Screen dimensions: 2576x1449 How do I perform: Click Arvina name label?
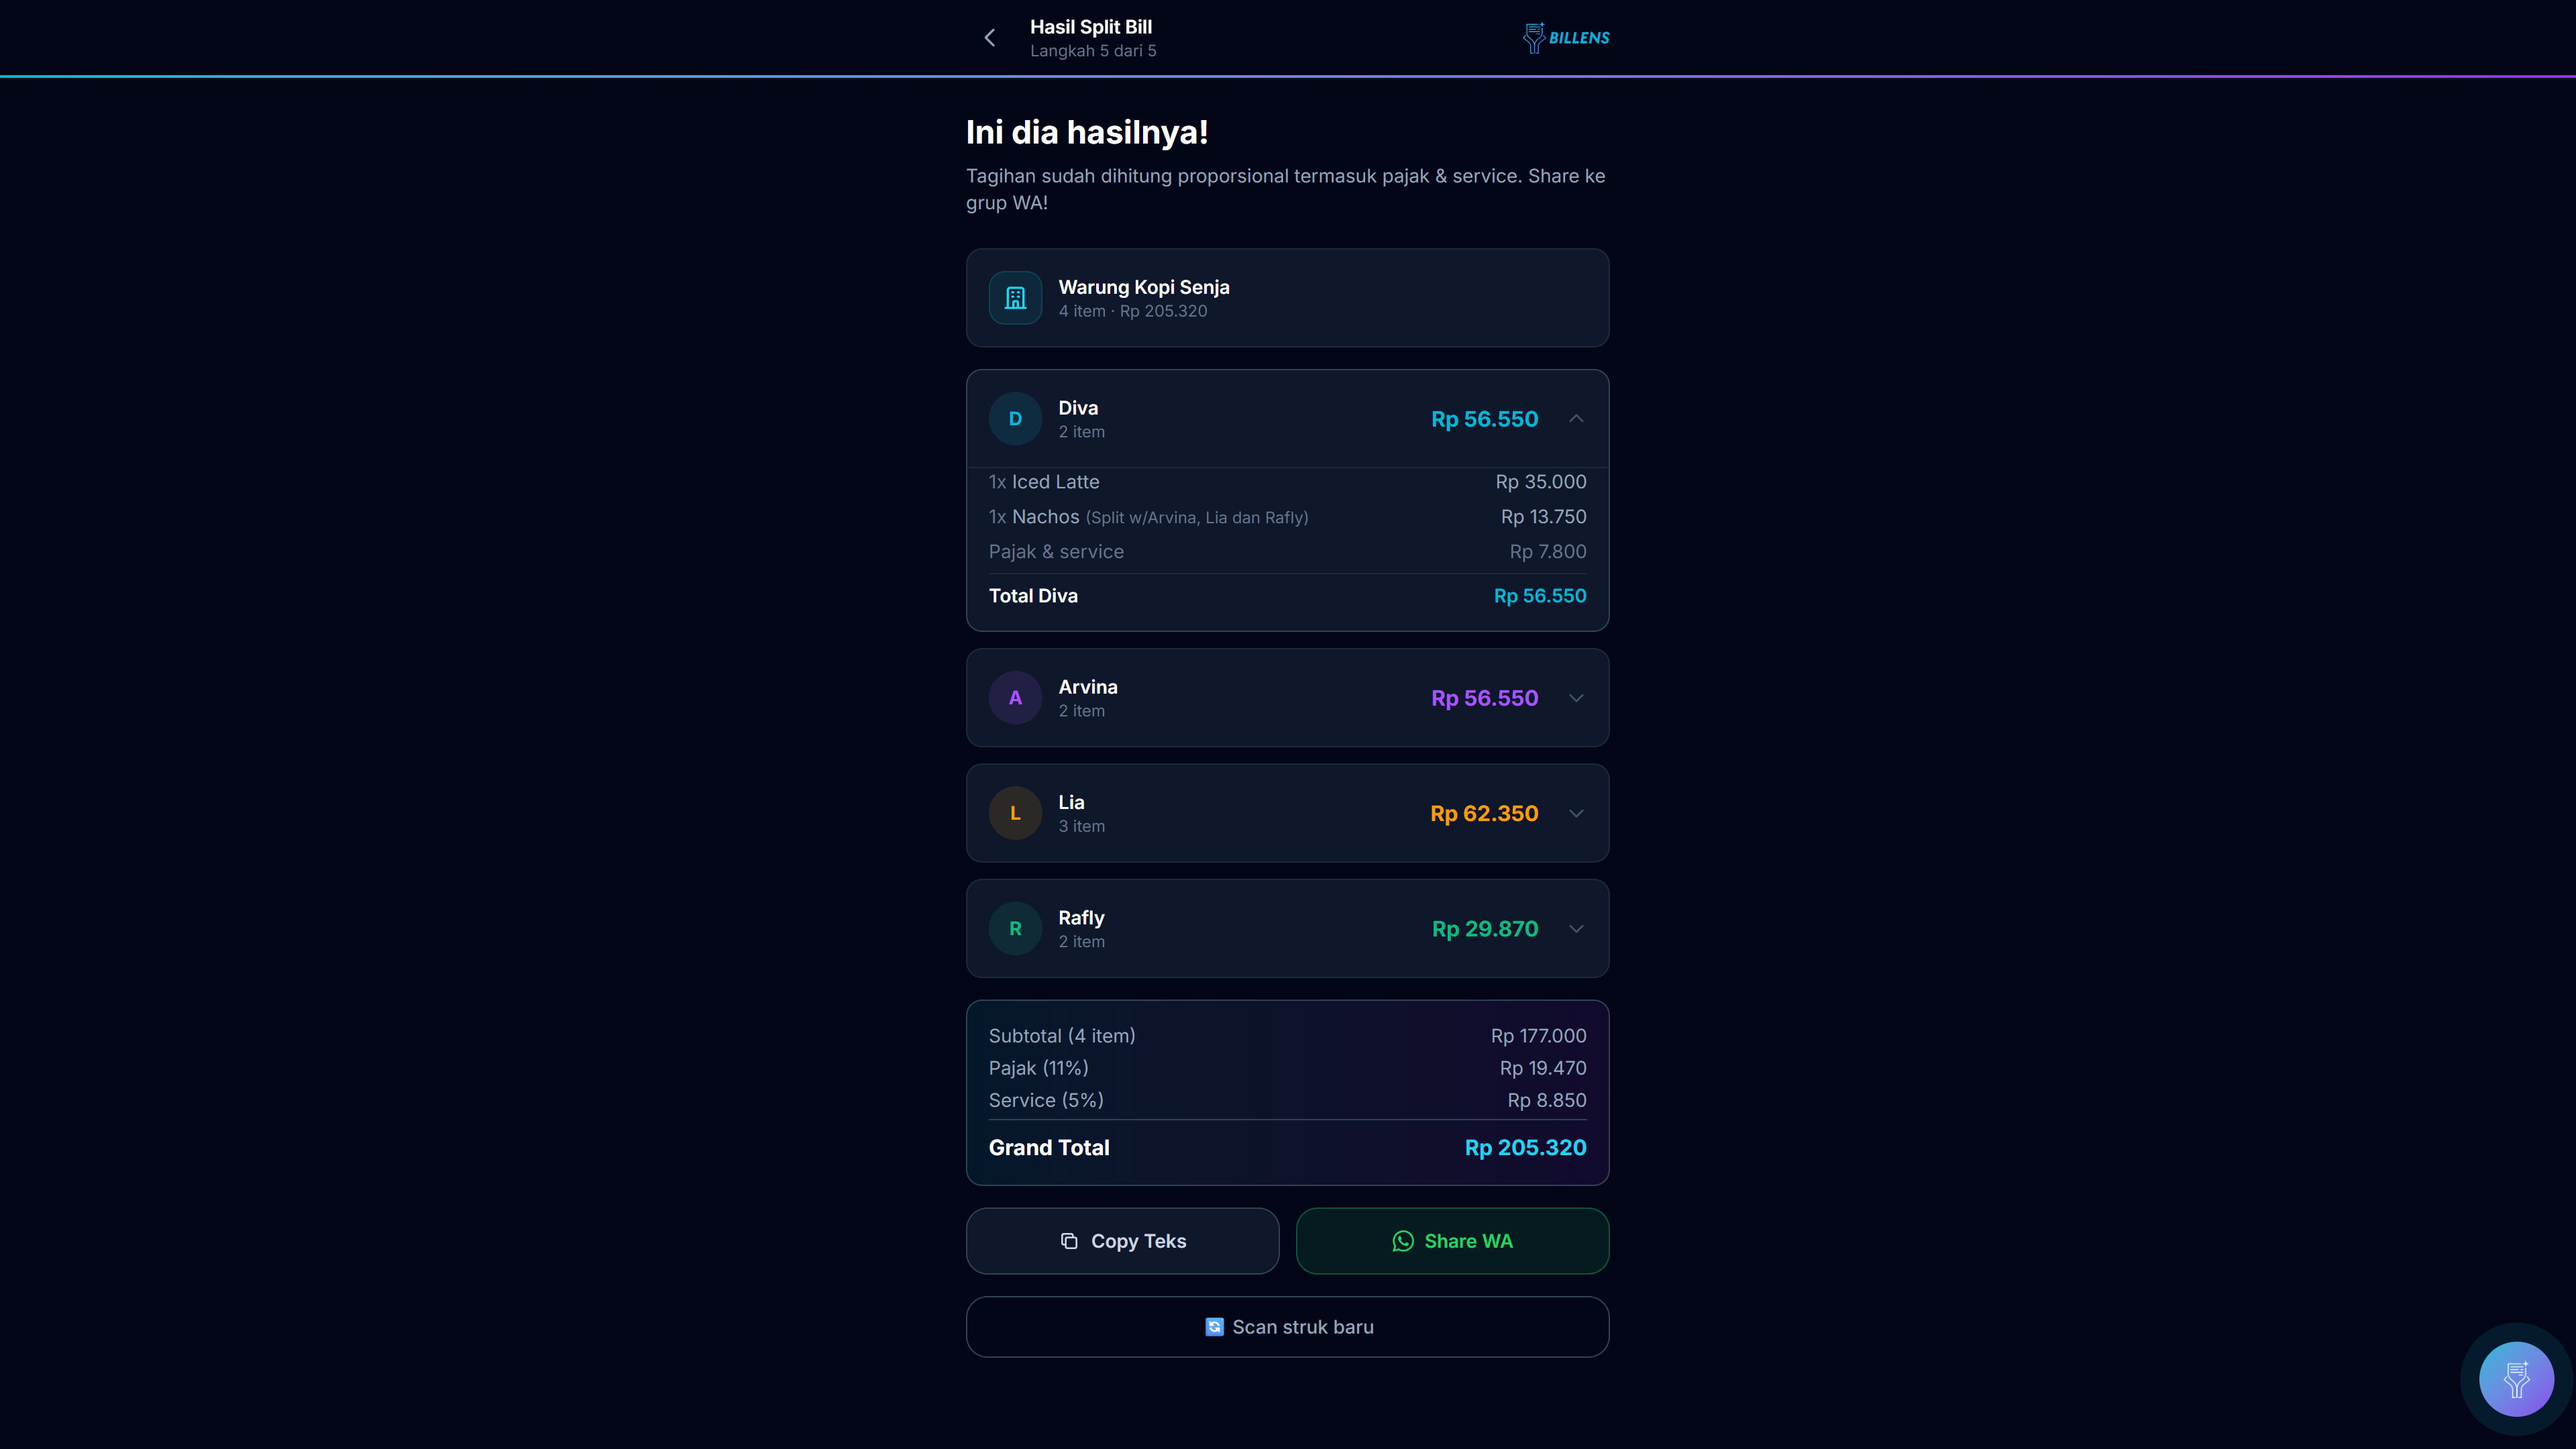1088,687
